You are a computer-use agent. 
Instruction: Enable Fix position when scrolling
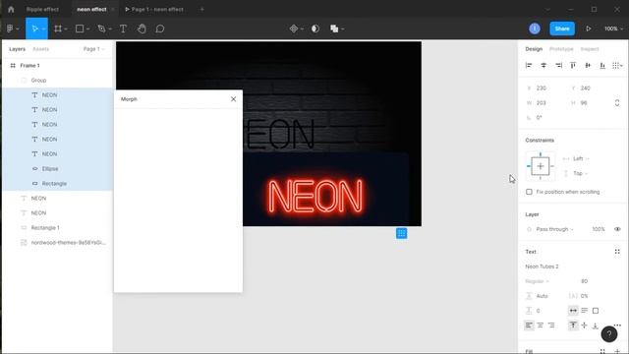(x=529, y=192)
